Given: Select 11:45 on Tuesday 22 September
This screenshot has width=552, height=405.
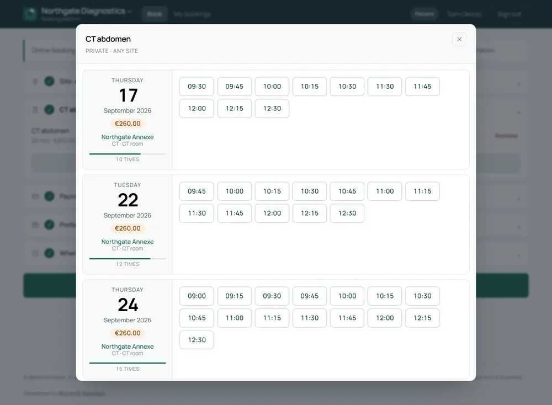Looking at the screenshot, I should tap(235, 213).
